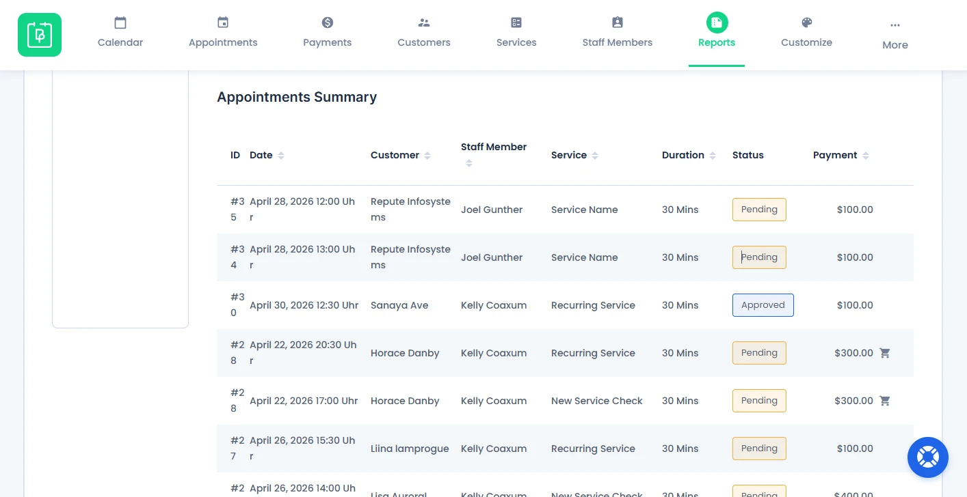Click appointment ID #30
The width and height of the screenshot is (967, 497).
(237, 305)
